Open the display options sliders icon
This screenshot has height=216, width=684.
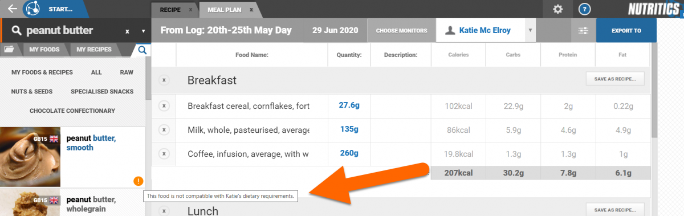pyautogui.click(x=583, y=31)
